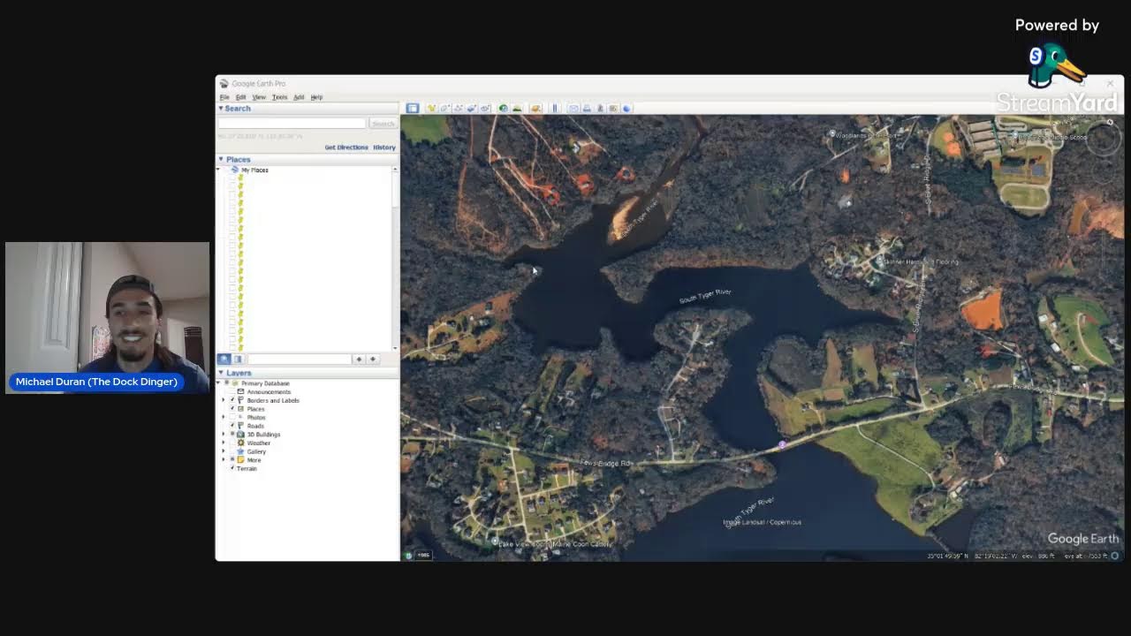
Task: Click the Email toolbar icon
Action: [573, 108]
